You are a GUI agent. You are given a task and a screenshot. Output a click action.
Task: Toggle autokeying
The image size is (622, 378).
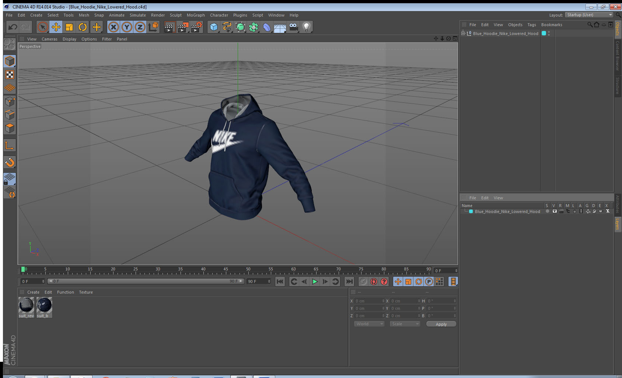tap(374, 281)
